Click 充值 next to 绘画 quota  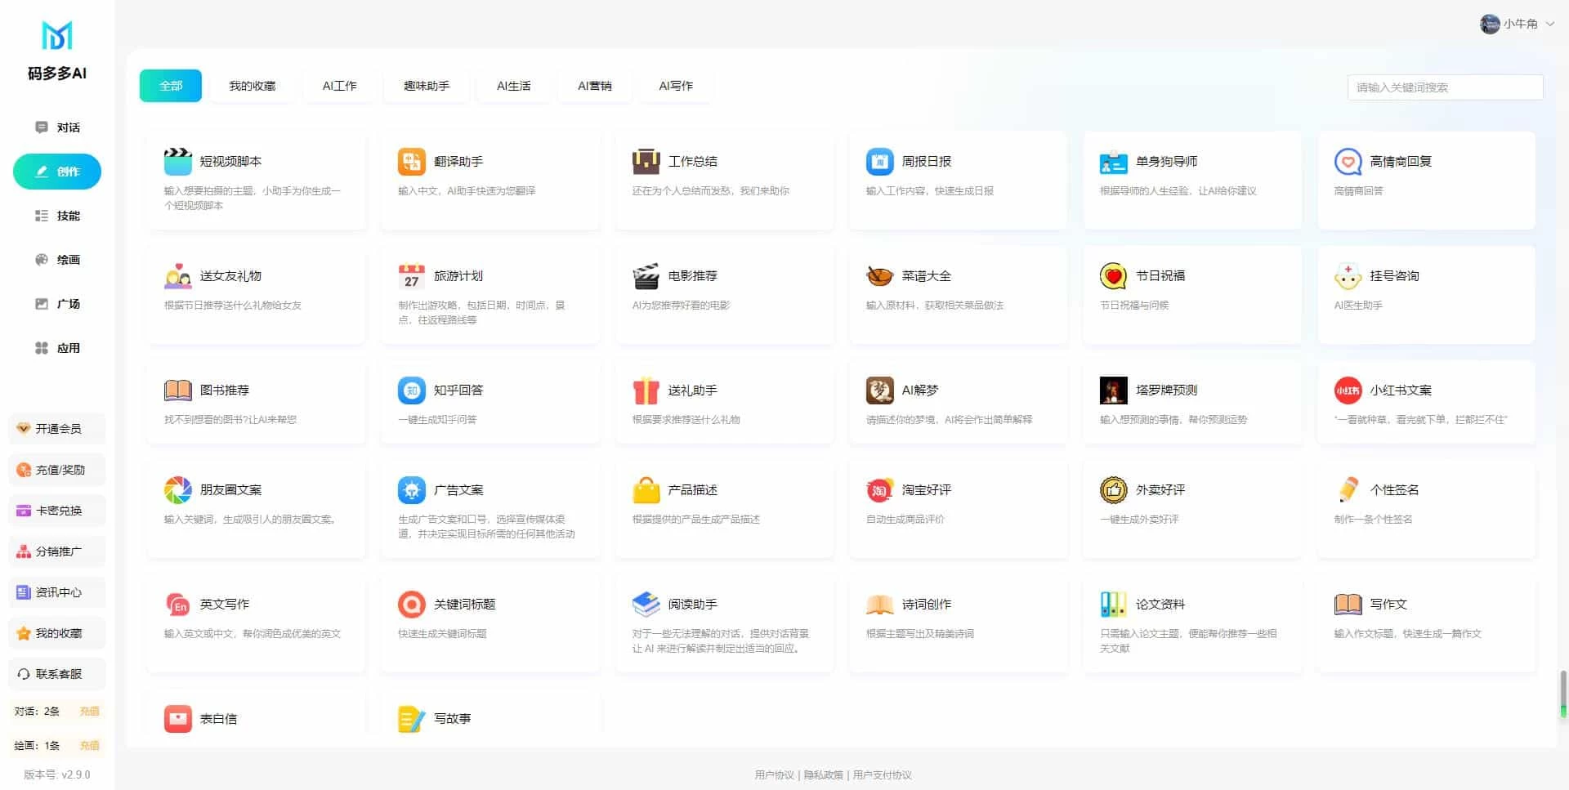(x=89, y=746)
